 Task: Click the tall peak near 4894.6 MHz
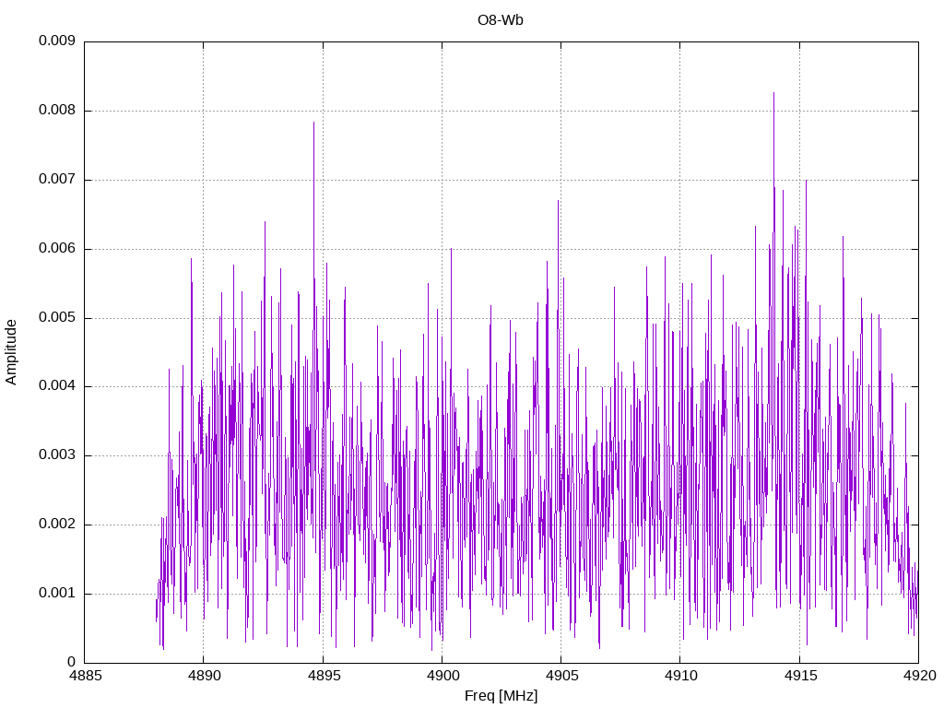(313, 124)
